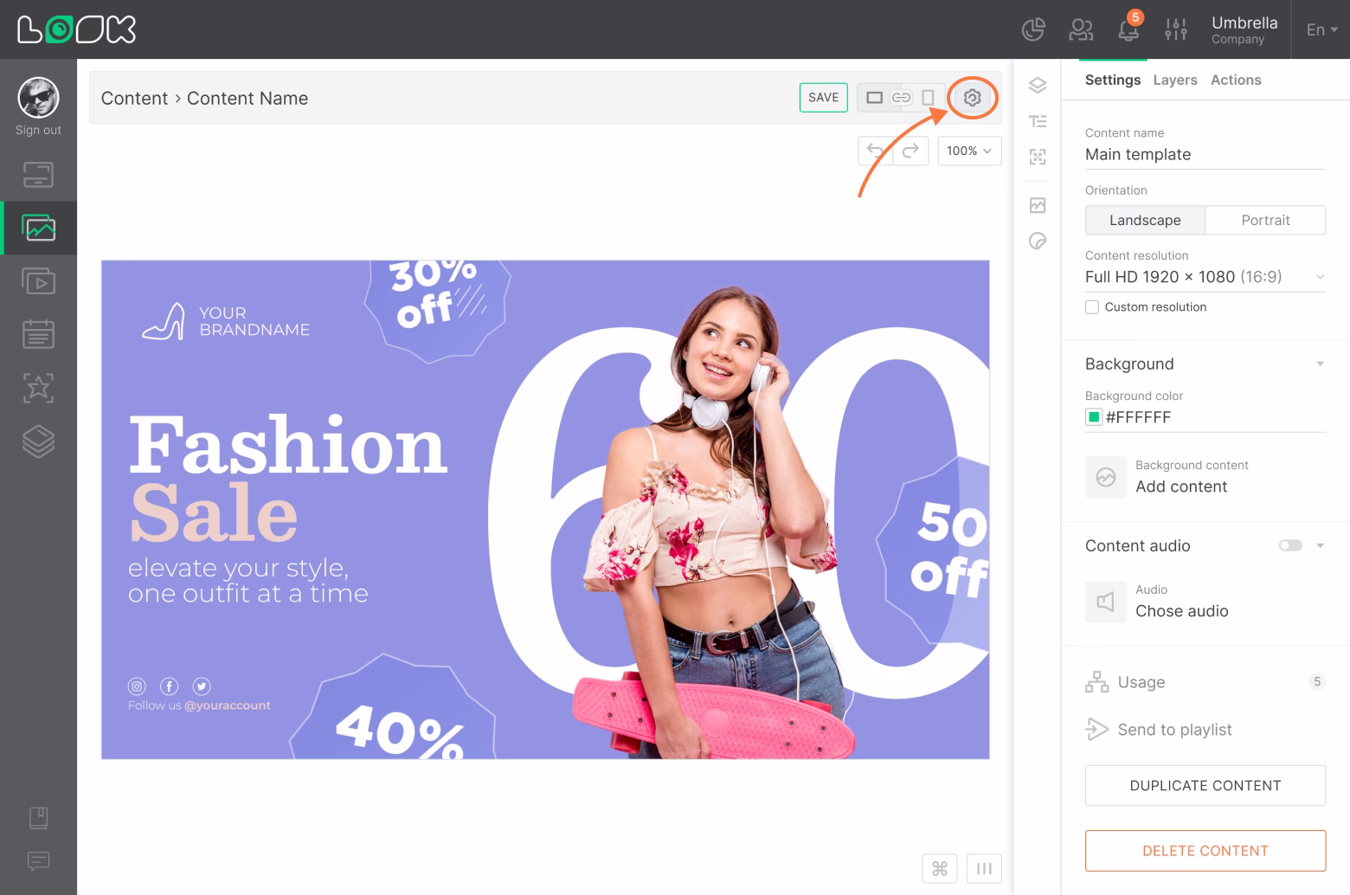
Task: Open the users icon in the header
Action: [x=1081, y=29]
